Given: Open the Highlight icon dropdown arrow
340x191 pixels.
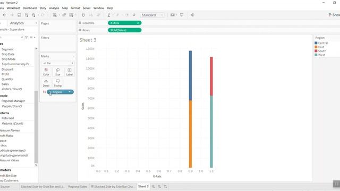Looking at the screenshot, I should 113,15.
